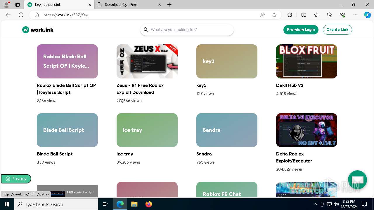Open the notifications center icon
The image size is (374, 210).
[x=364, y=204]
